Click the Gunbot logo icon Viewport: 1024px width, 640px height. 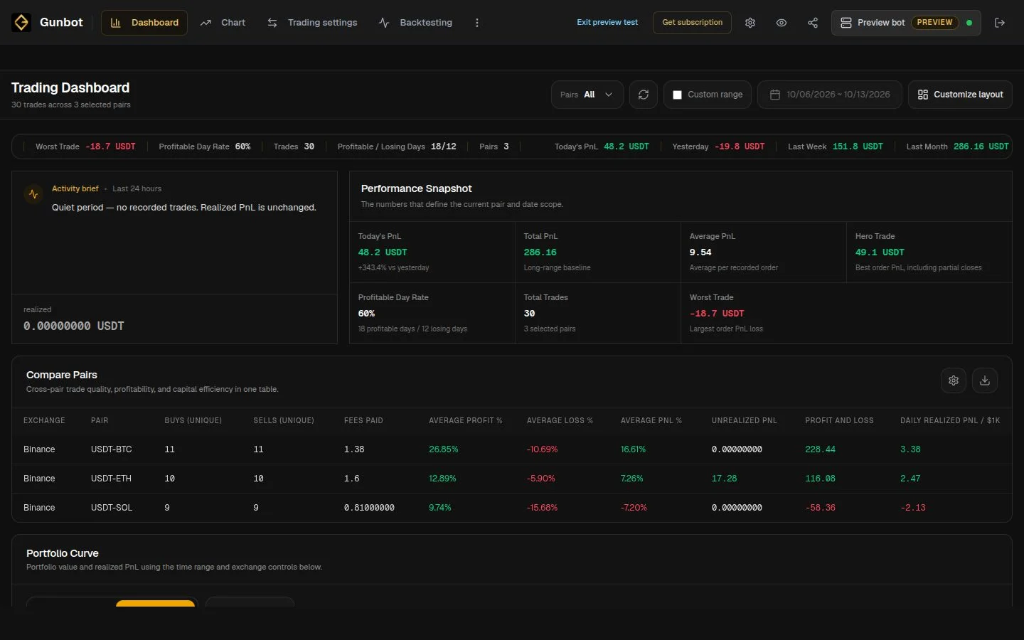(21, 23)
